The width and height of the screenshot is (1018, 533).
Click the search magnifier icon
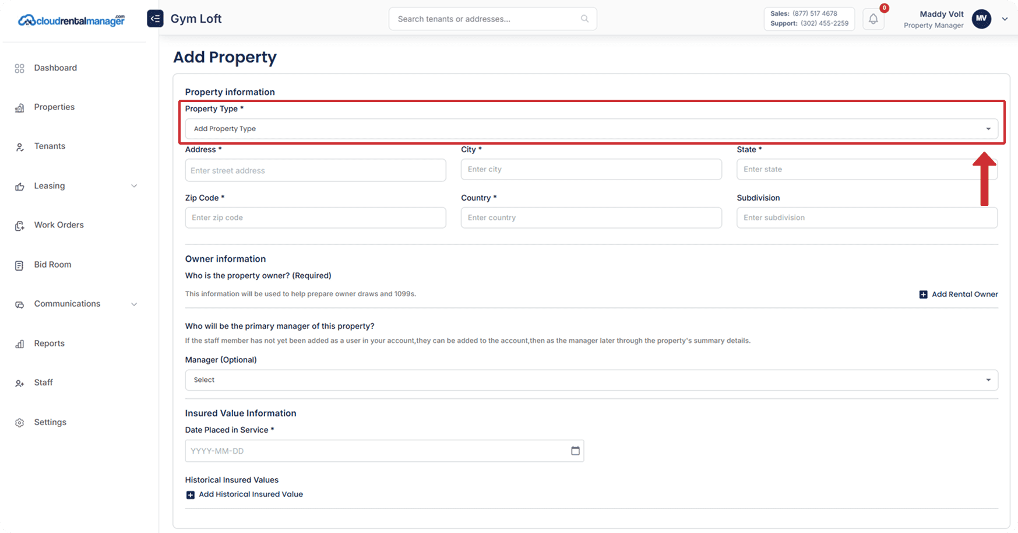click(584, 19)
